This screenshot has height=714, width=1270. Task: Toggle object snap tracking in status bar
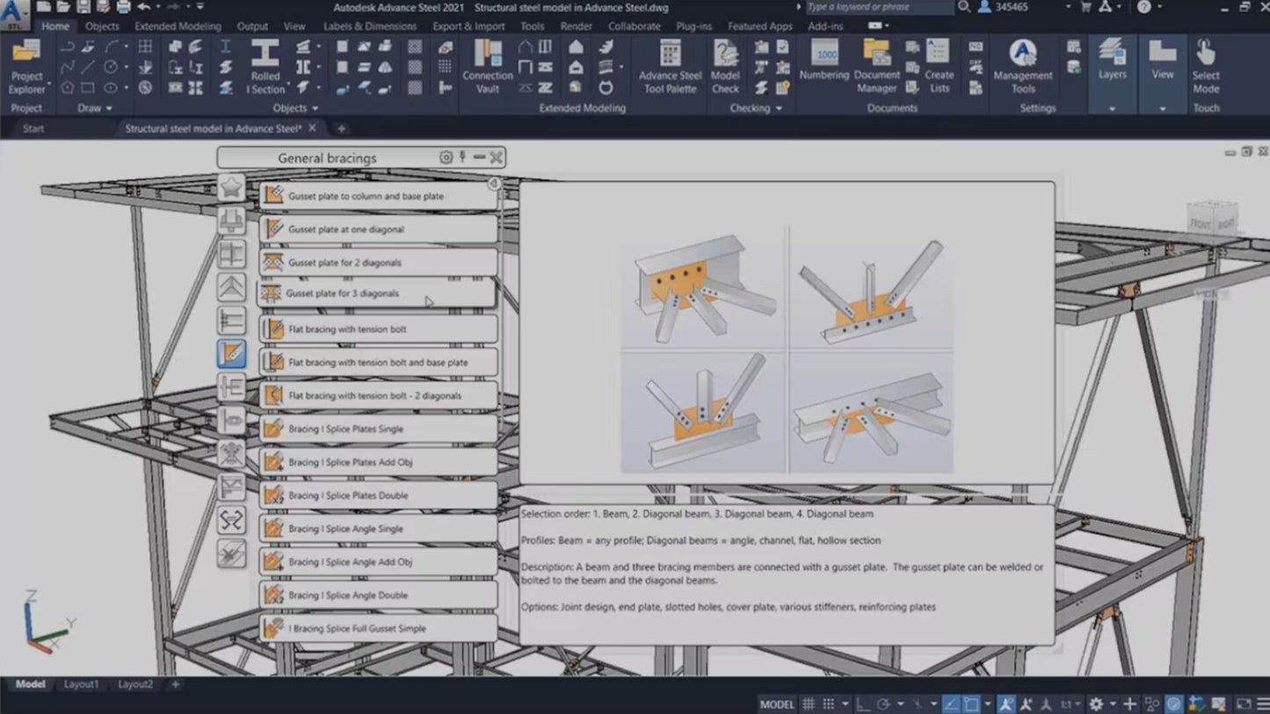point(950,704)
